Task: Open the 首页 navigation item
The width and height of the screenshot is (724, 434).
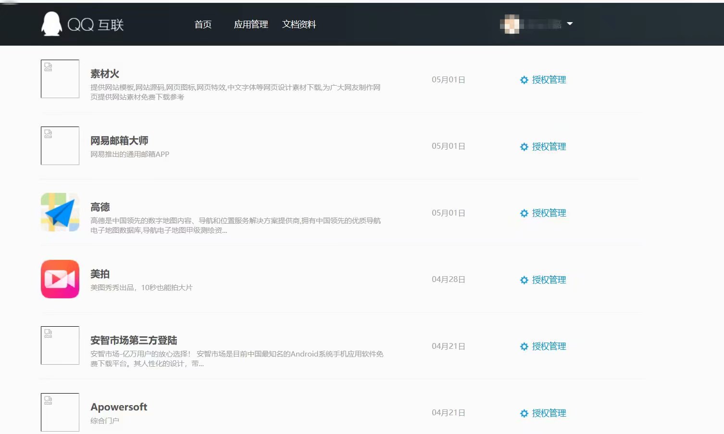Action: pos(203,25)
